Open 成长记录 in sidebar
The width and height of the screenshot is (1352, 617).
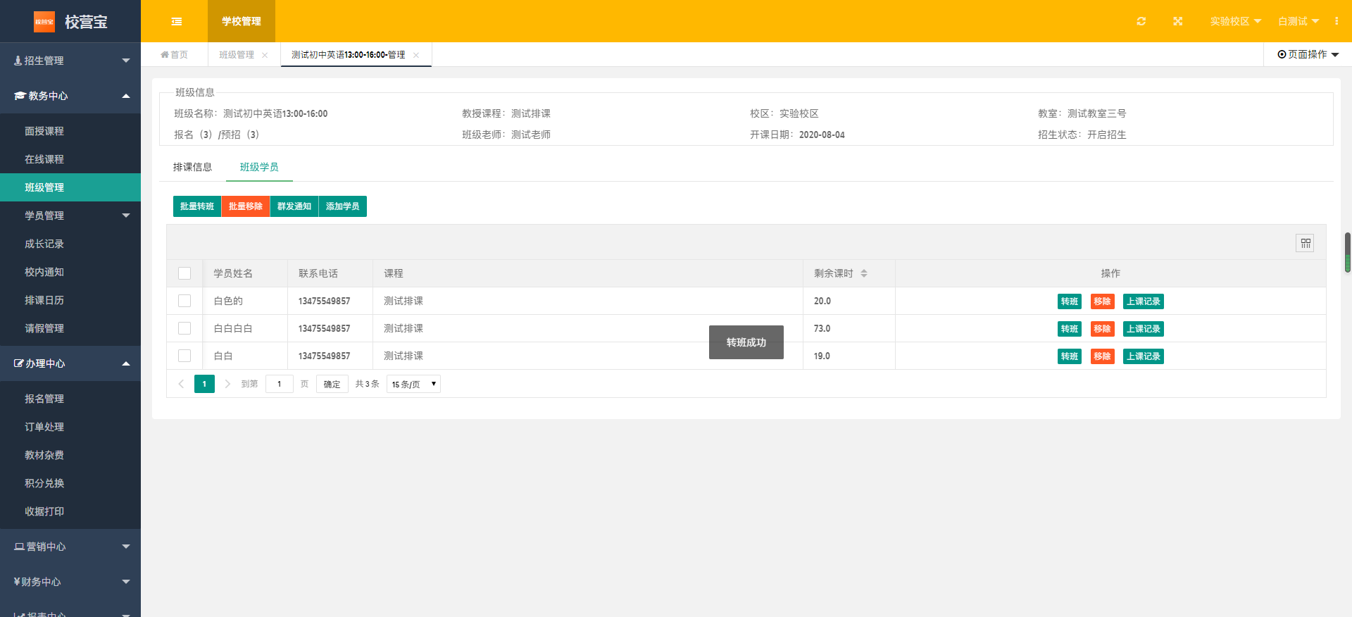pyautogui.click(x=70, y=244)
